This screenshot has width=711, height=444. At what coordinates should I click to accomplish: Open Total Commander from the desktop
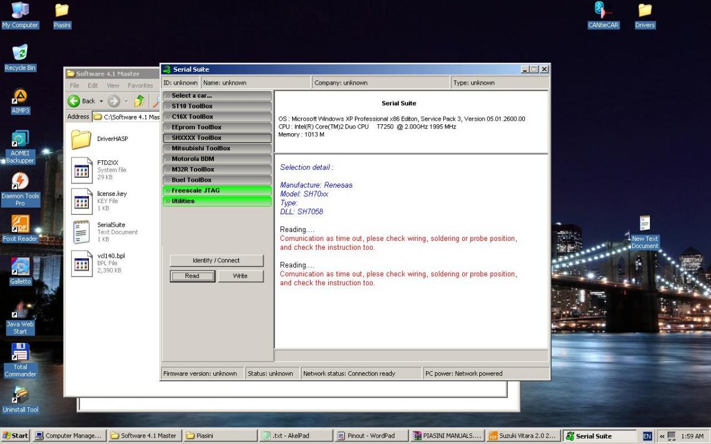(x=20, y=353)
